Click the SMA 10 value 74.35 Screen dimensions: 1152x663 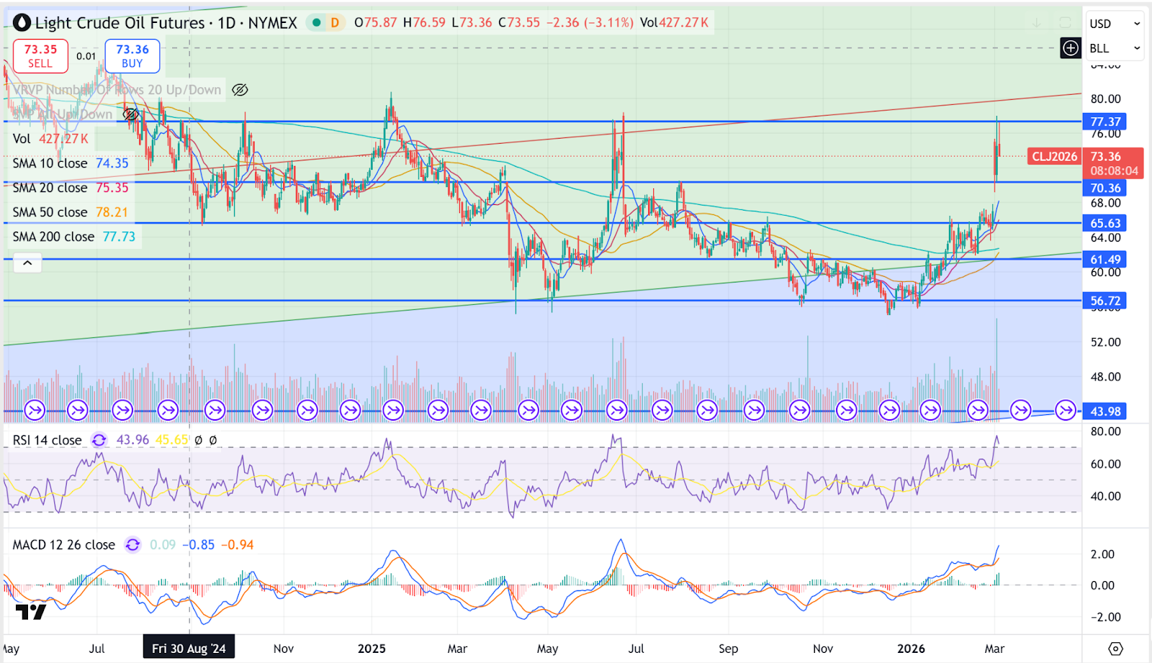pos(112,163)
